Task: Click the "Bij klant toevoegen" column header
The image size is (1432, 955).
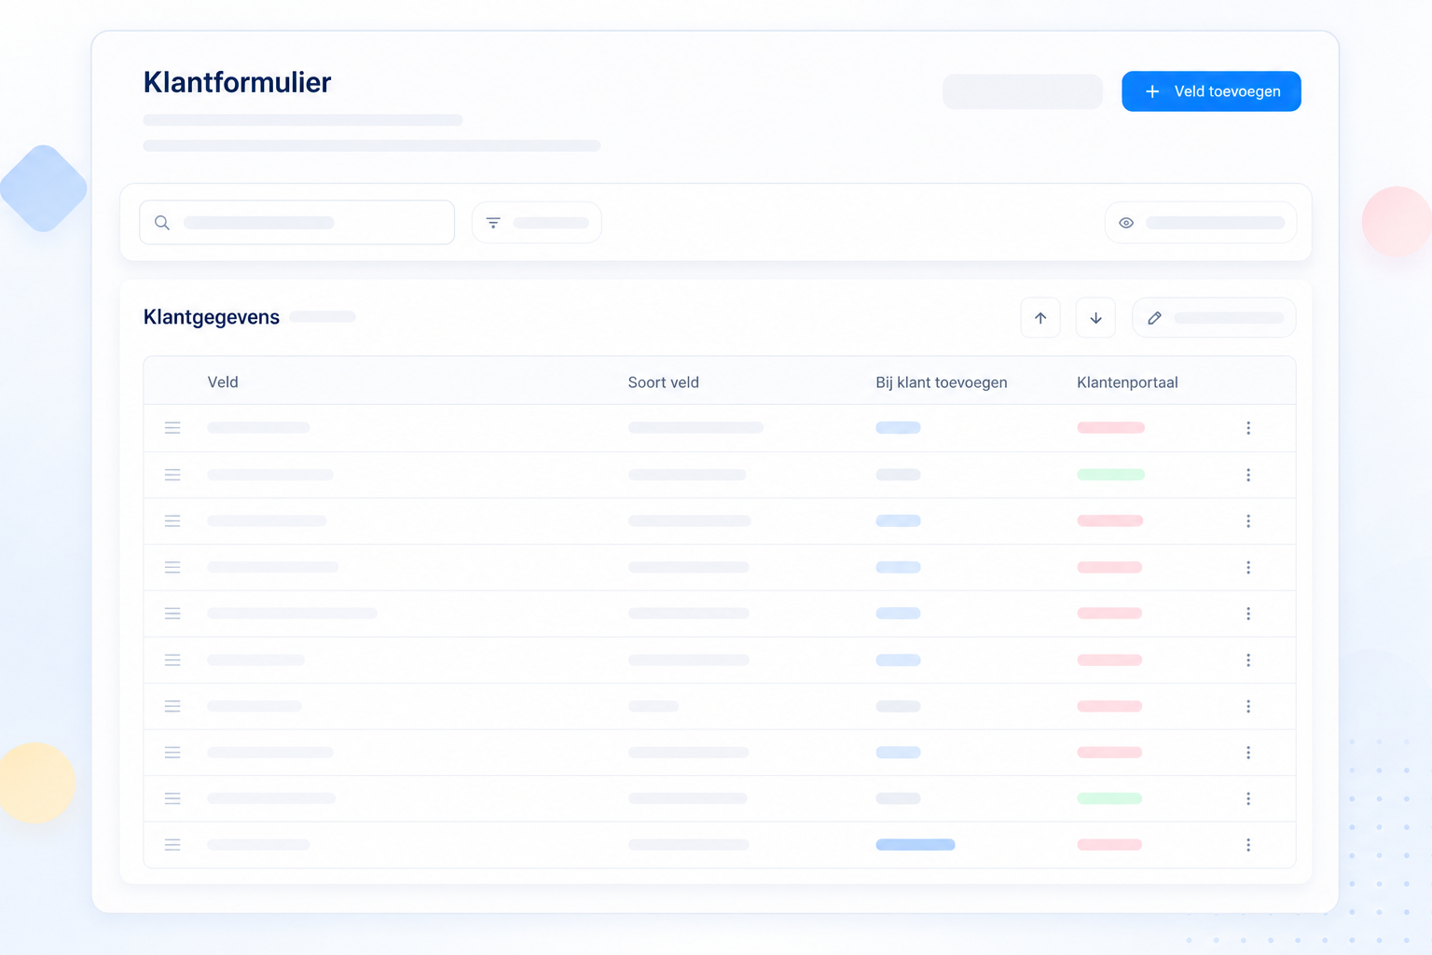Action: point(942,382)
